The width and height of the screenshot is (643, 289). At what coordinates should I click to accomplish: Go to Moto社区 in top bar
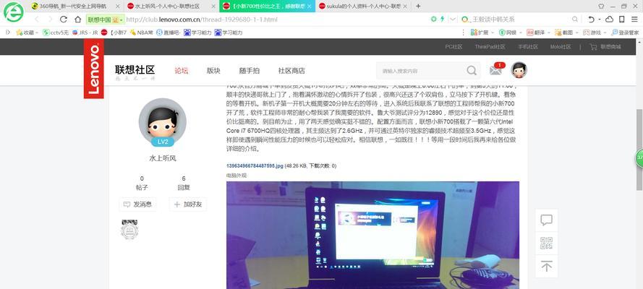[560, 47]
